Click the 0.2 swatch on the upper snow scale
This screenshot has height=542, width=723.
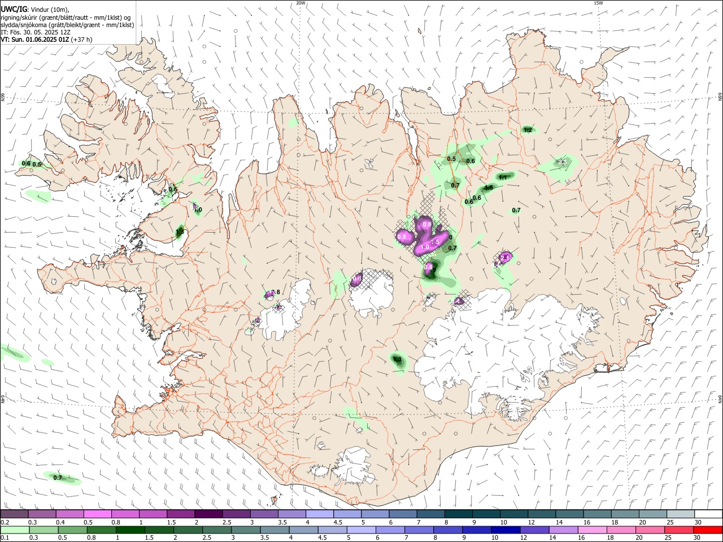click(x=14, y=514)
